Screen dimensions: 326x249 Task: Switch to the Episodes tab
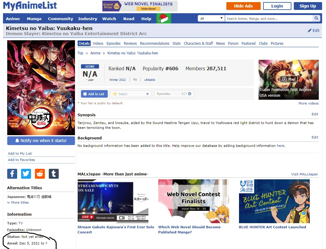tap(113, 43)
